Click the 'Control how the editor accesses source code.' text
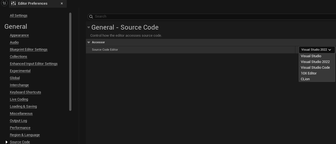The height and width of the screenshot is (144, 336). tap(126, 36)
